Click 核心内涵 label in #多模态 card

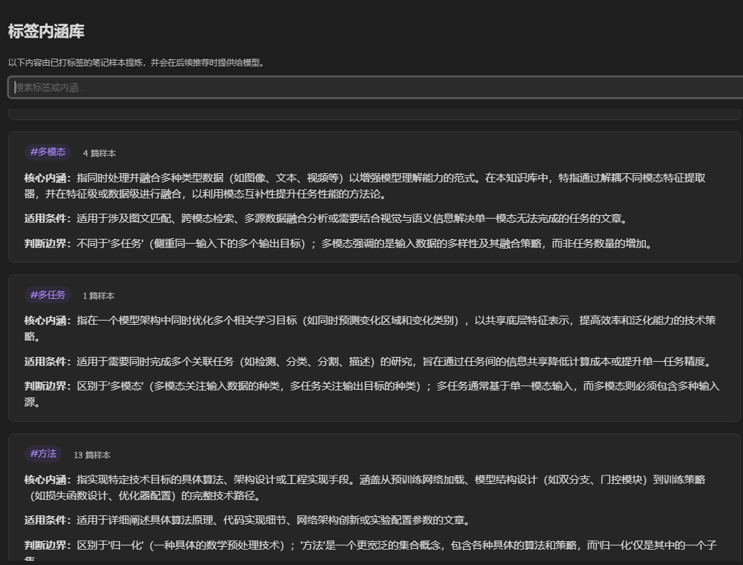[x=47, y=178]
